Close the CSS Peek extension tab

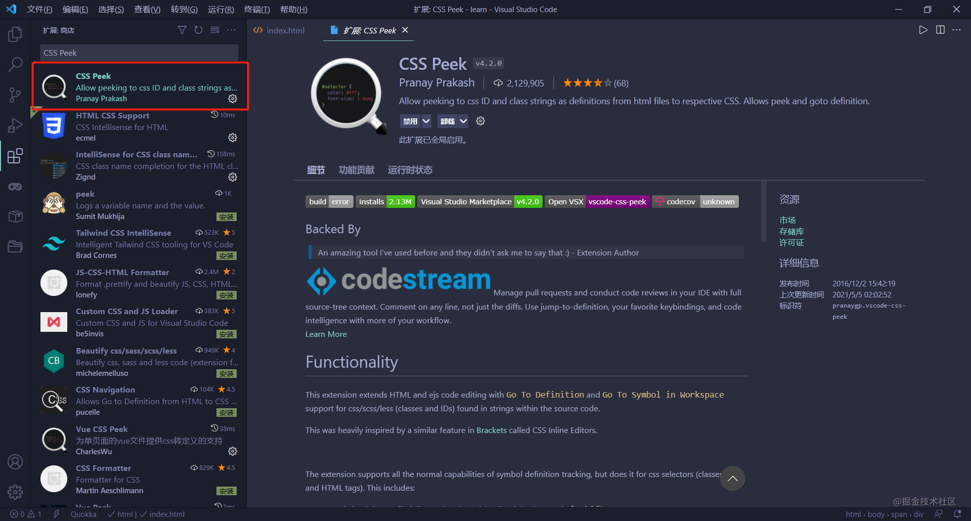(405, 30)
